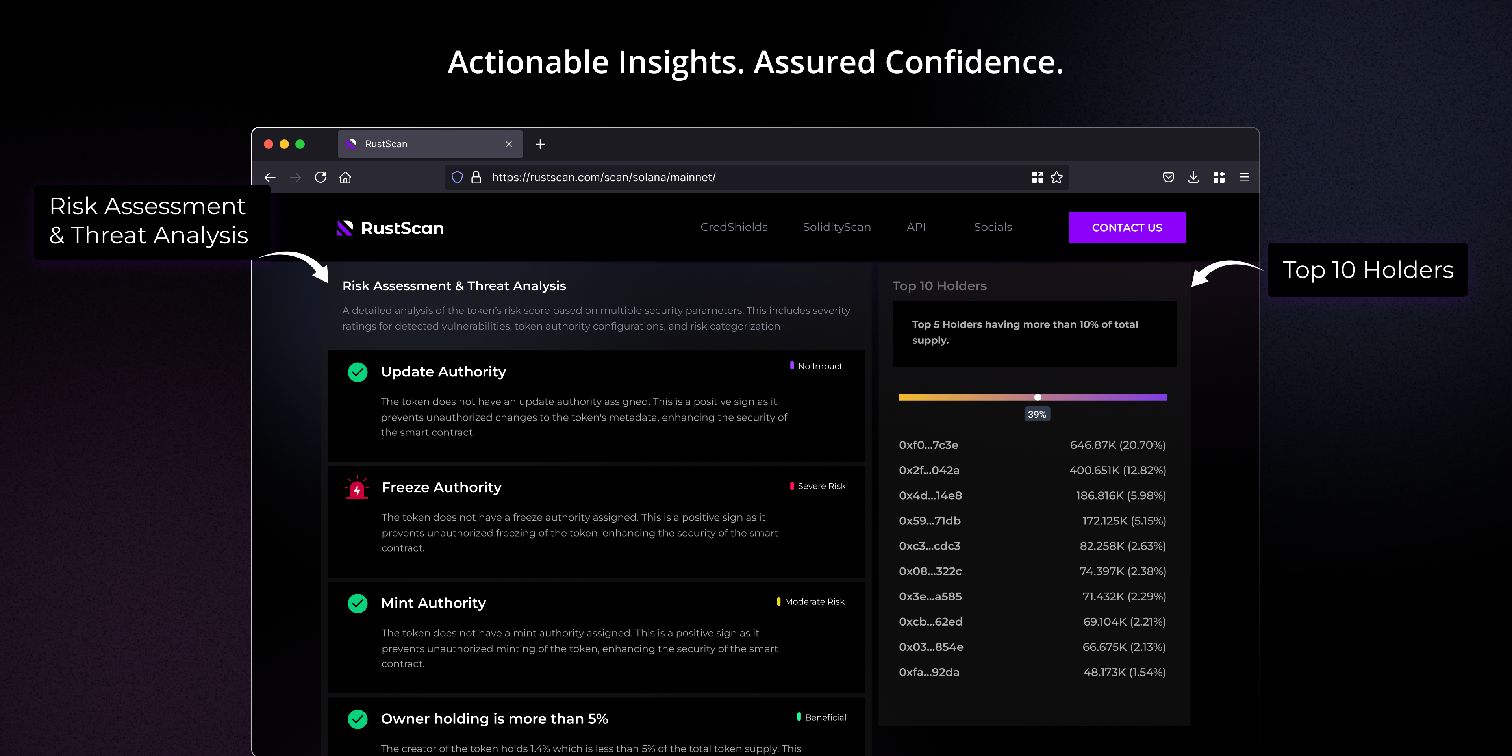
Task: Click the Severe Risk severity tag
Action: click(x=818, y=486)
